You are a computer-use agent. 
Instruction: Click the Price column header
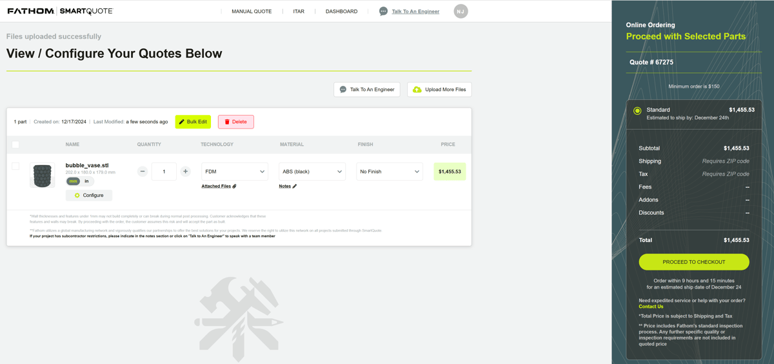[x=448, y=145]
